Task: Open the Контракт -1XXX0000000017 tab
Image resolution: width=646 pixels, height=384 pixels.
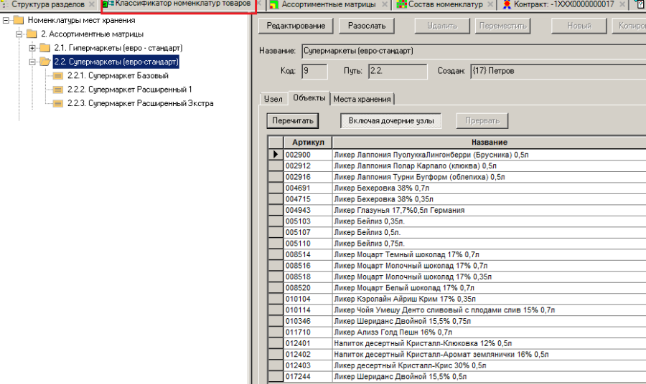Action: (563, 4)
